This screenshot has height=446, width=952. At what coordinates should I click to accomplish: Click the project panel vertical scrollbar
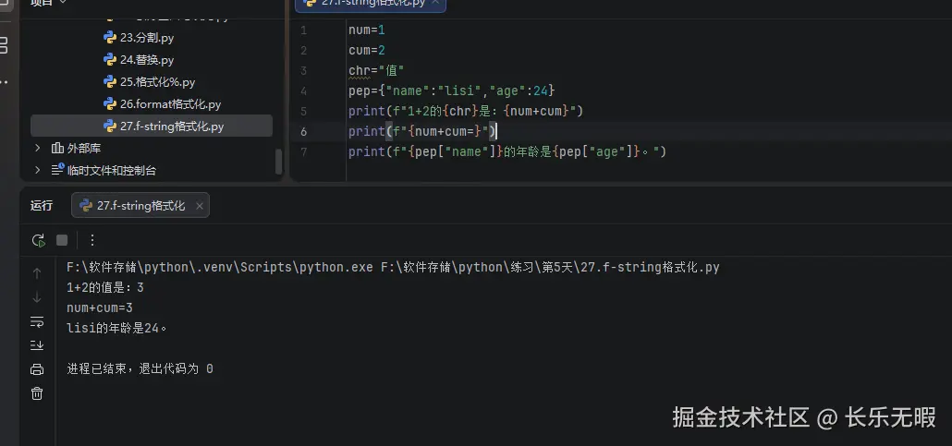[279, 162]
